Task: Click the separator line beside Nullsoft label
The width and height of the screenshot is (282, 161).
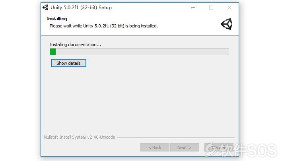Action: click(176, 138)
